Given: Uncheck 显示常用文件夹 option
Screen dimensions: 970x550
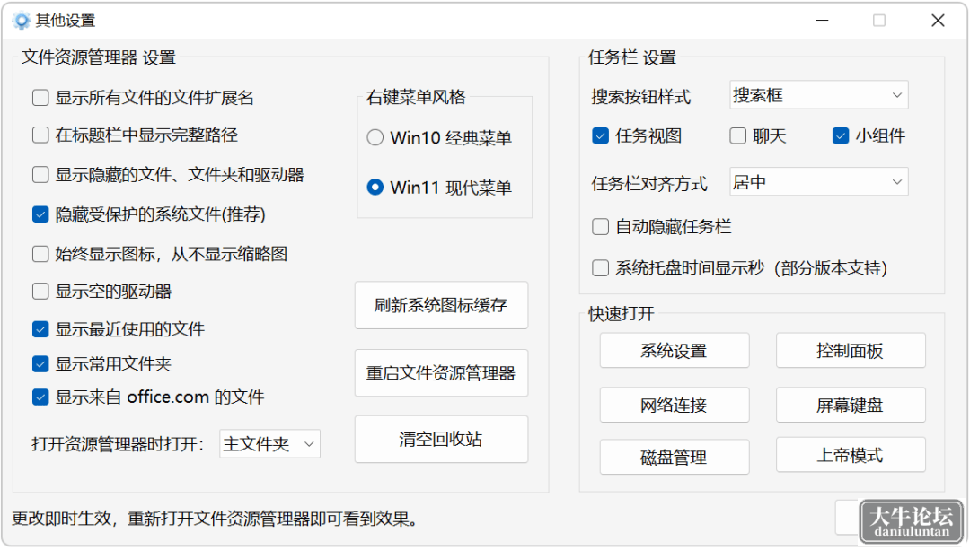Looking at the screenshot, I should tap(40, 364).
